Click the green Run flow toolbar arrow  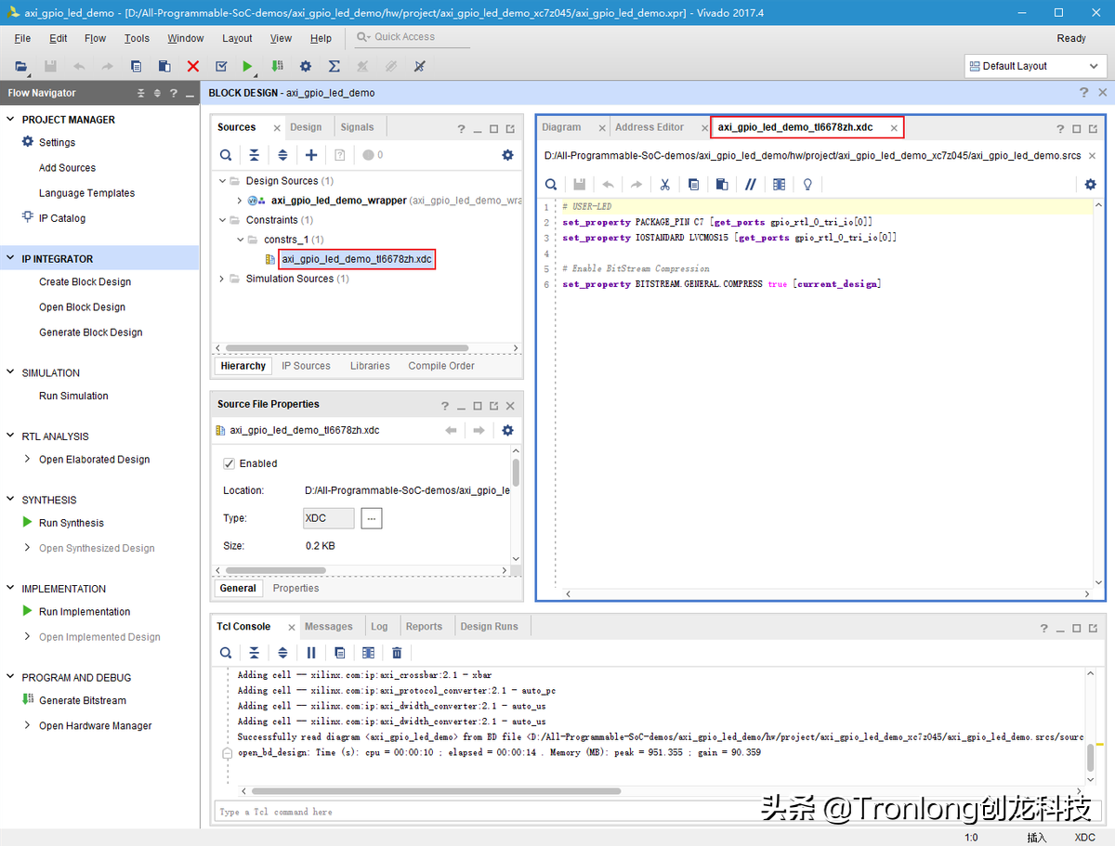(x=247, y=66)
